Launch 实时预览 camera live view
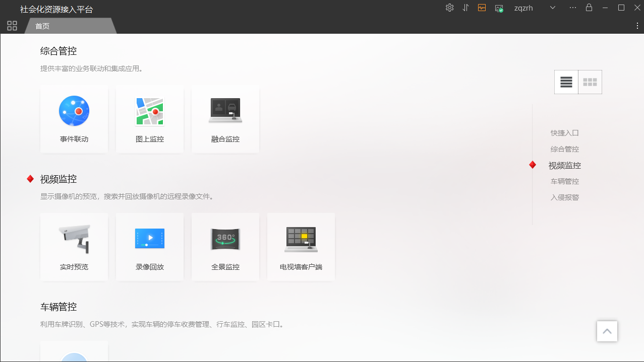 (74, 247)
